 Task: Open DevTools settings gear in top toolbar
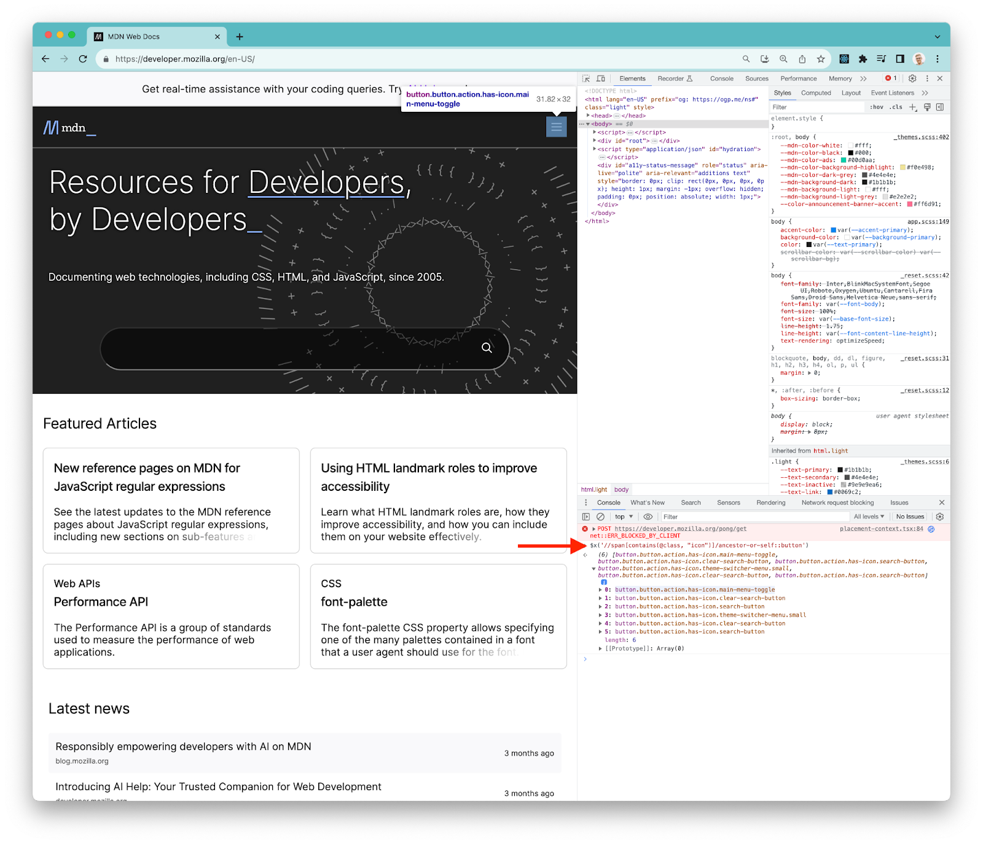(912, 79)
